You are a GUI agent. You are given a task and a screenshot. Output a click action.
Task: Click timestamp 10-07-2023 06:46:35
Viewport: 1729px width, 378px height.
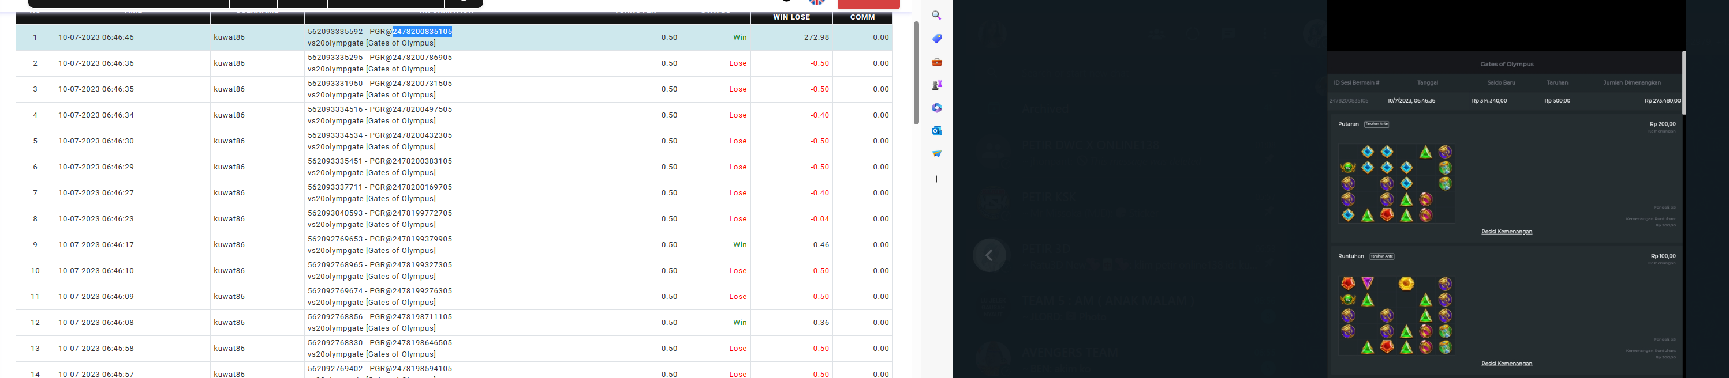96,89
